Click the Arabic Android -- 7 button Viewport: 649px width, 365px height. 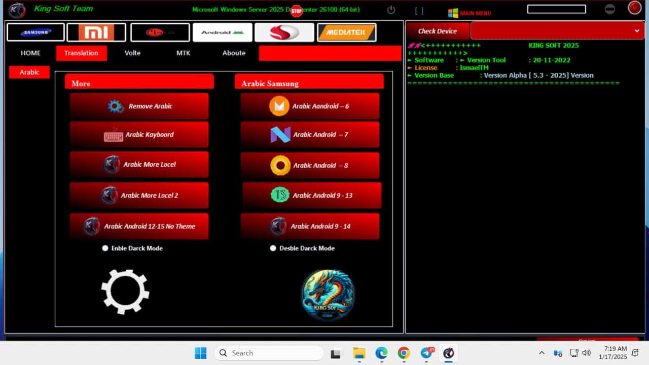click(310, 134)
